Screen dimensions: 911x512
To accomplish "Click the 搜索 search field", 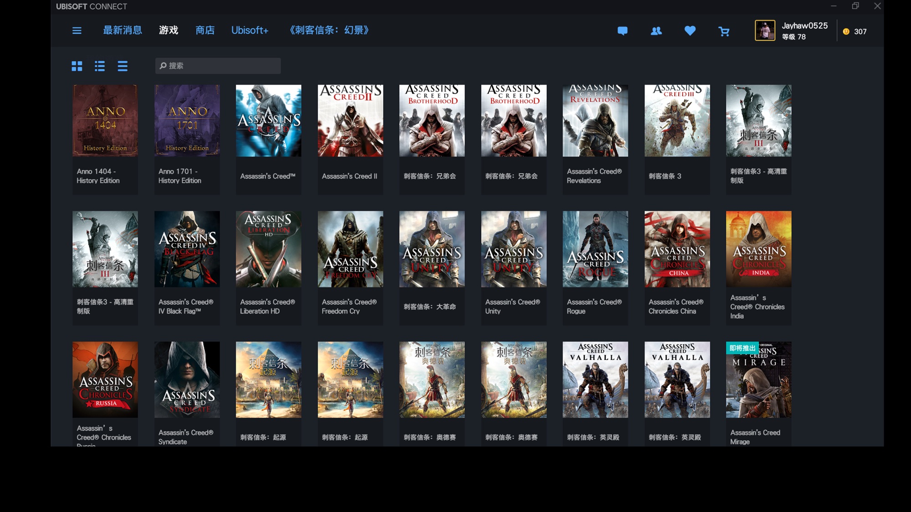I will (218, 66).
